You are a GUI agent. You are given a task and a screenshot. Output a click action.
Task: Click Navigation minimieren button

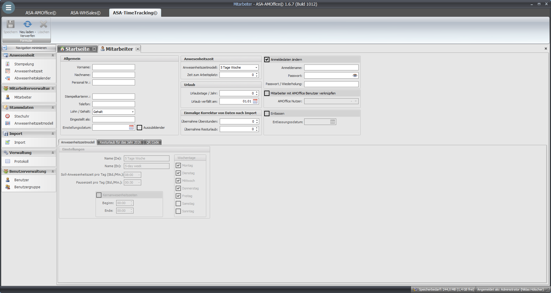click(x=29, y=48)
